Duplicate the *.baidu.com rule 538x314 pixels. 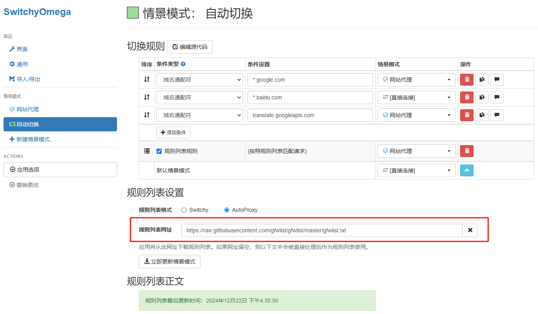tap(481, 97)
